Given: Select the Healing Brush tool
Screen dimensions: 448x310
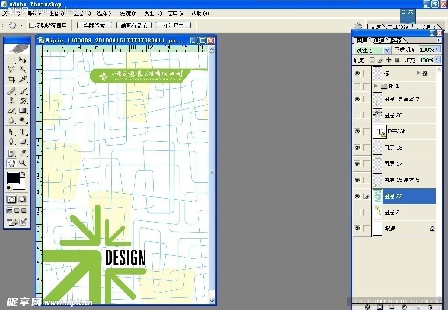Looking at the screenshot, I should point(11,91).
